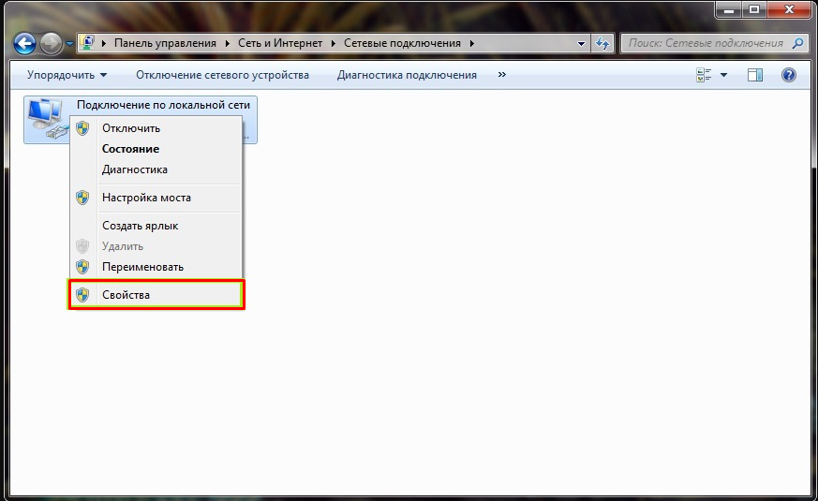
Task: Click the Back navigation arrow button
Action: tap(25, 43)
